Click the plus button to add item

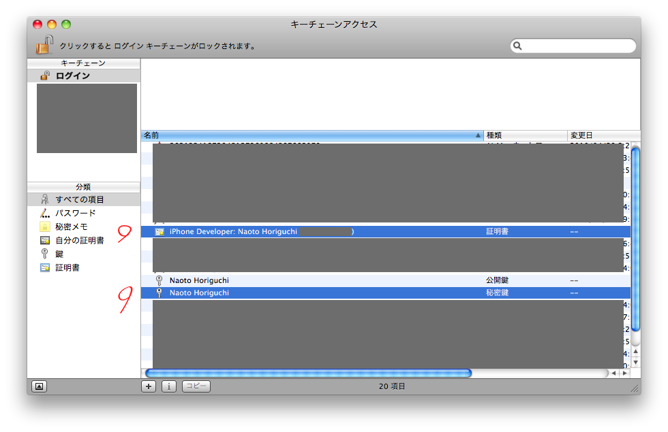pos(149,386)
